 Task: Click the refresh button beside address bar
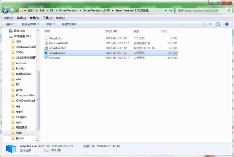(171, 11)
